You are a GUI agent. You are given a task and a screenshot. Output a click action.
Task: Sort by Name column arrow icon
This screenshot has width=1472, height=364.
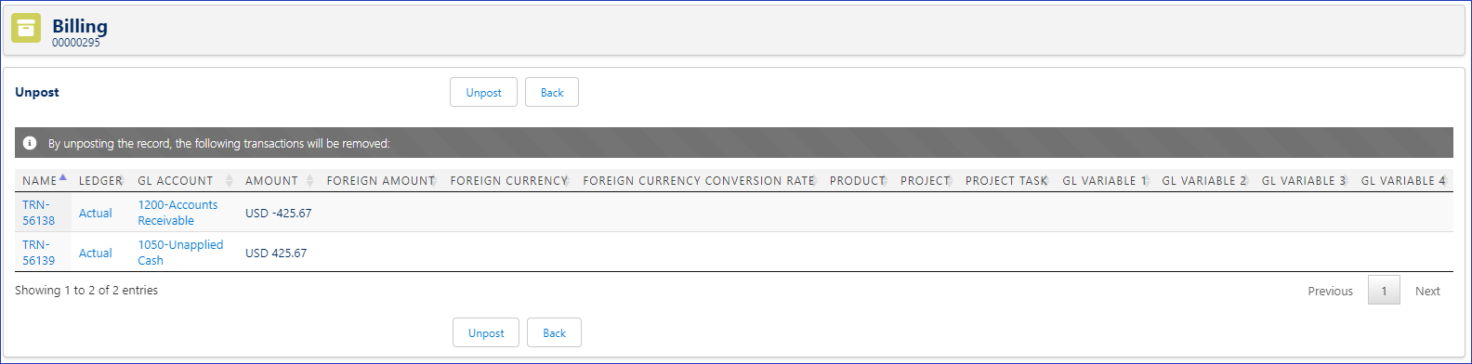click(62, 177)
